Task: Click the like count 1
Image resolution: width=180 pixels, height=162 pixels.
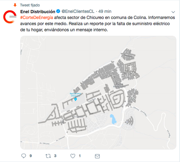Action: 79,156
